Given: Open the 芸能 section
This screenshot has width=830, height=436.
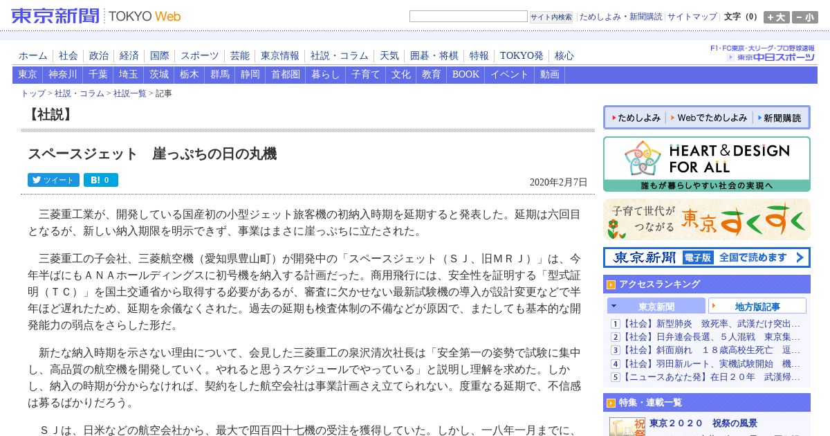Looking at the screenshot, I should click(x=240, y=56).
